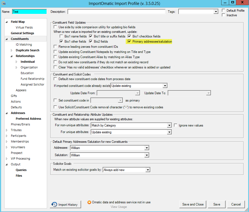Disable the Primary addressee/salutation checkbox
This screenshot has height=212, width=249.
(x=129, y=41)
